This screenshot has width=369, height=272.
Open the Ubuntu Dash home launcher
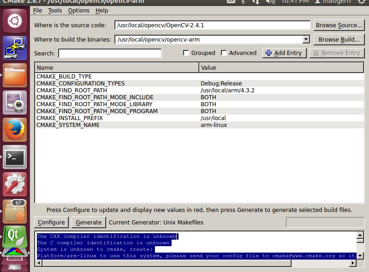tap(15, 21)
